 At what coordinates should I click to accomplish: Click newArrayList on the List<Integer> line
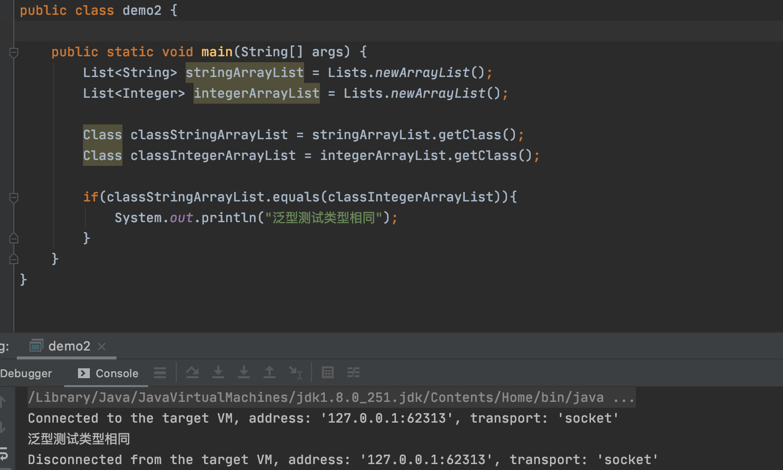(438, 93)
